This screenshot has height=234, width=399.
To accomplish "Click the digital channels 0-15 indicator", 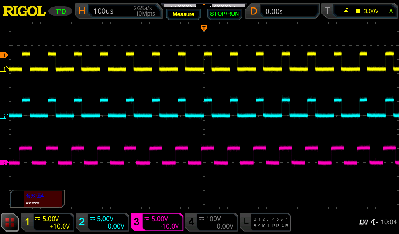I will [x=271, y=222].
